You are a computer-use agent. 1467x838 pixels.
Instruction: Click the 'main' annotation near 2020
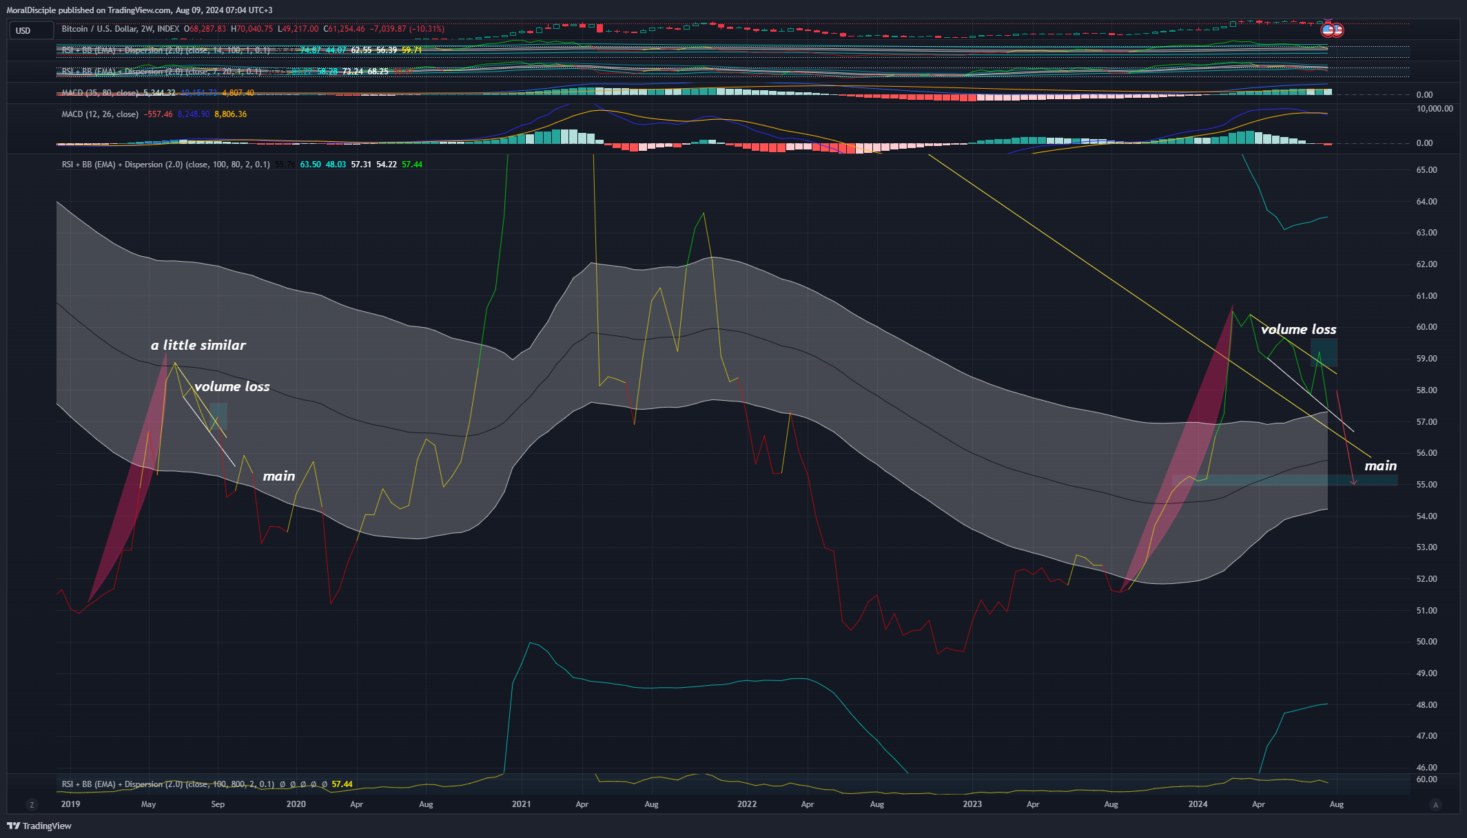(278, 476)
